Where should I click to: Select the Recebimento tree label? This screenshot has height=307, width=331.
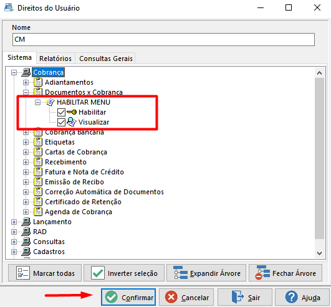(65, 162)
